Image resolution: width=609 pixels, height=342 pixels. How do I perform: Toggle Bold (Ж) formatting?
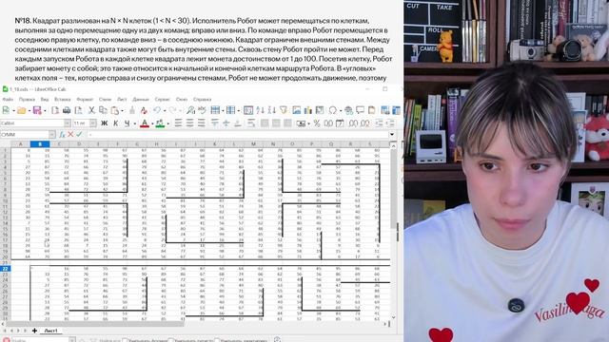(x=104, y=123)
